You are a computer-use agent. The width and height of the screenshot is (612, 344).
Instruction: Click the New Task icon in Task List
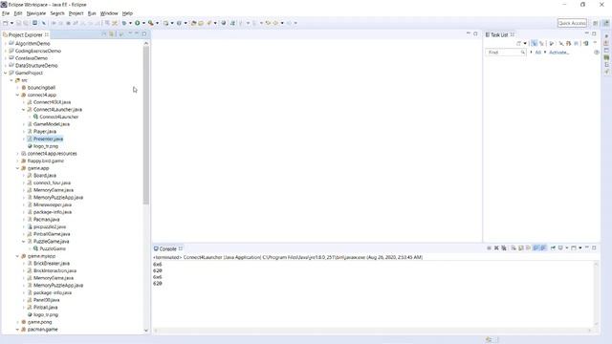point(518,43)
